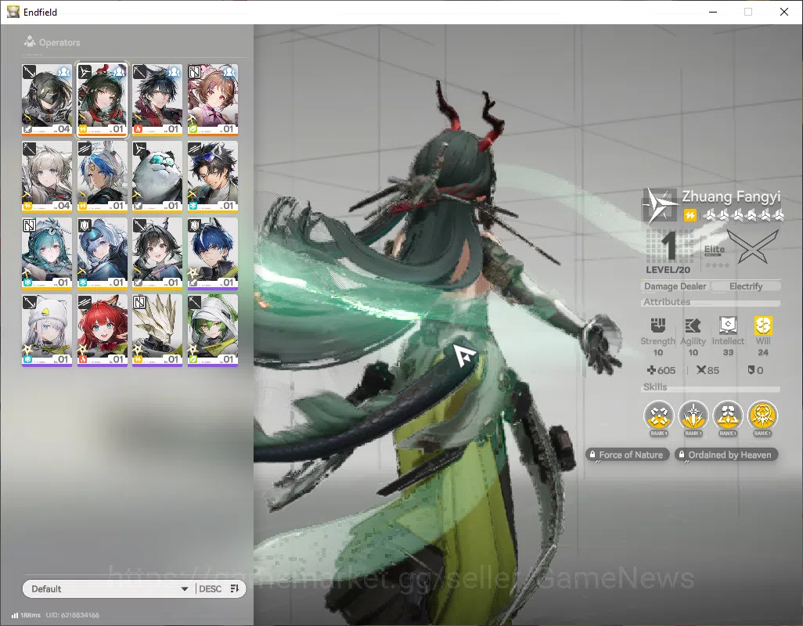The image size is (803, 626).
Task: Click the UID: 6215534166 text
Action: tap(73, 615)
